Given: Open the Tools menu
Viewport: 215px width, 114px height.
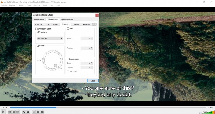Looking at the screenshot, I should [x=45, y=5].
